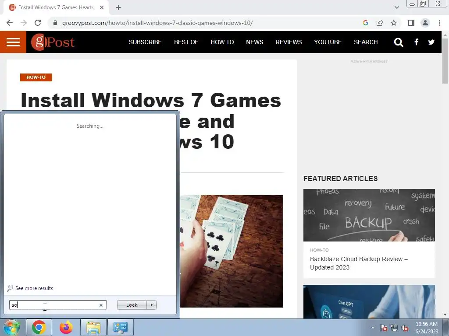Viewport: 449px width, 336px height.
Task: Open the Chrome side panel
Action: point(411,23)
